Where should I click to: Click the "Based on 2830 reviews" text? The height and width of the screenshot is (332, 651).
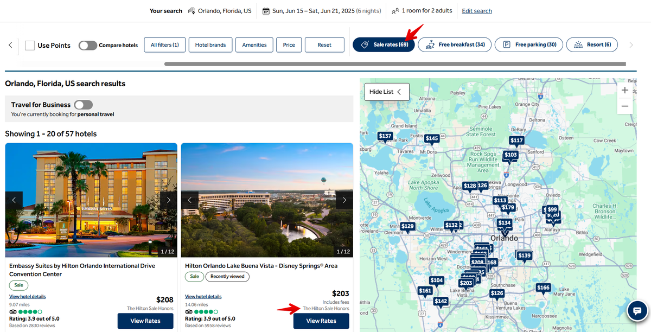tap(32, 325)
